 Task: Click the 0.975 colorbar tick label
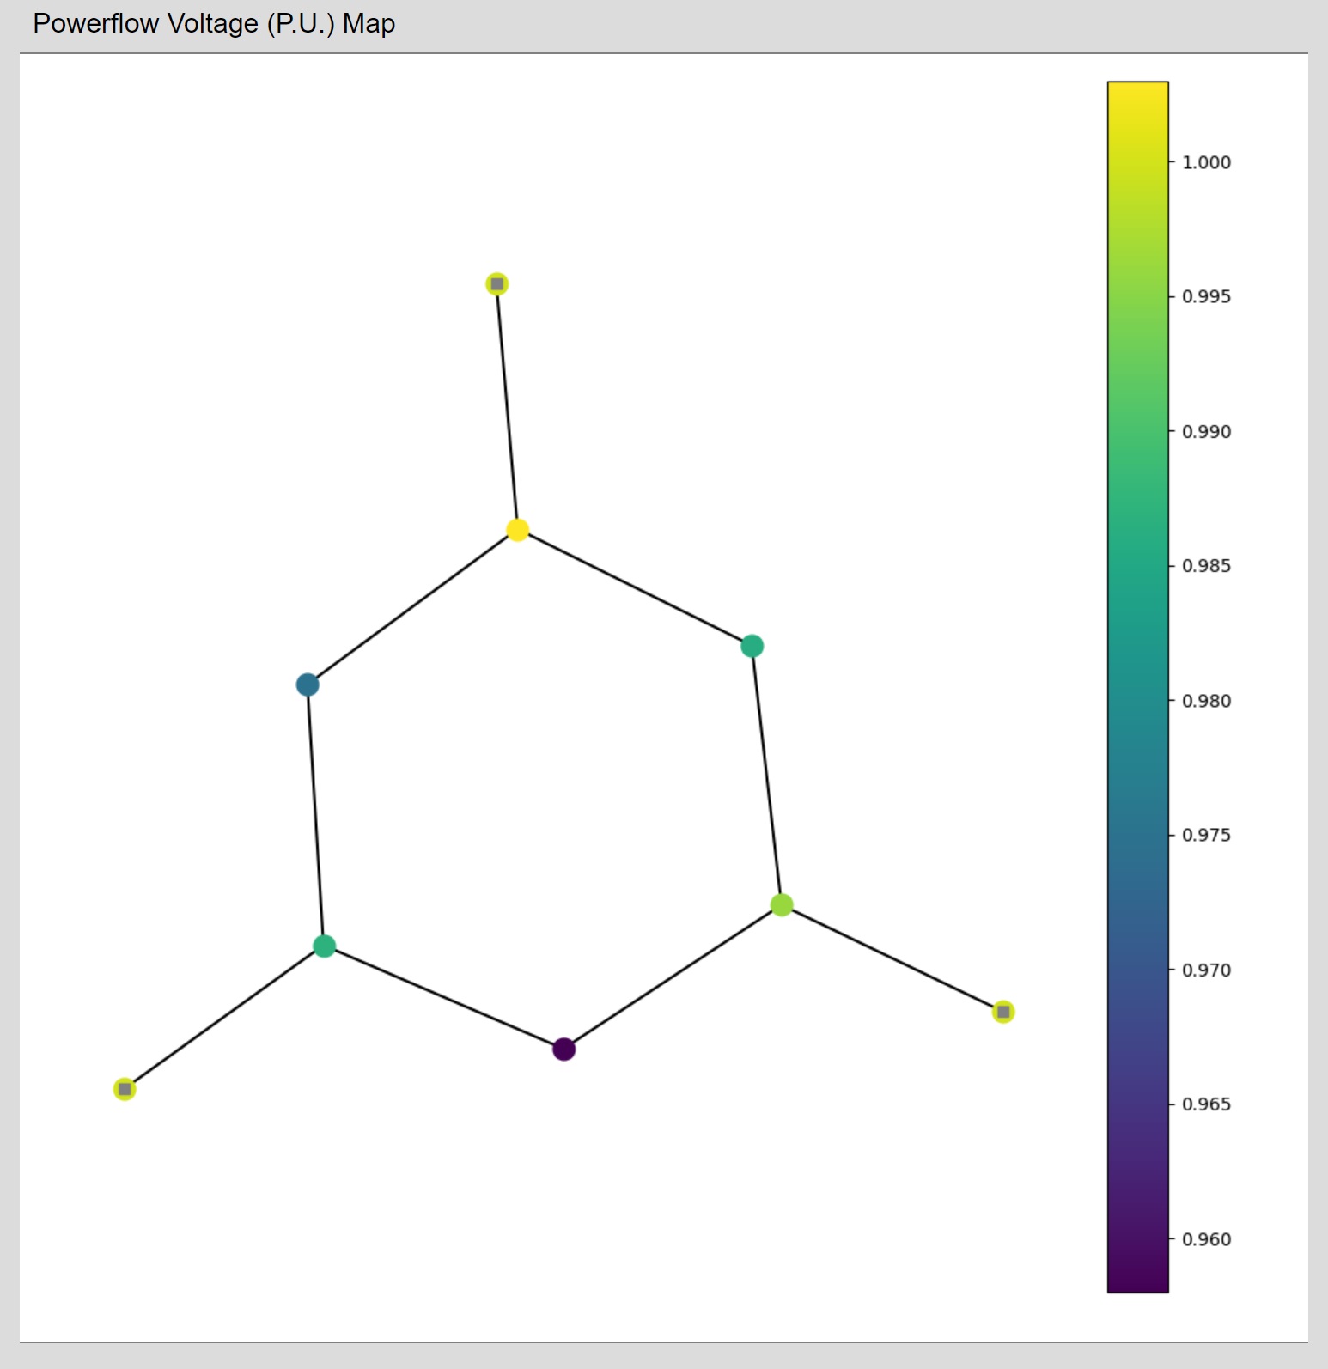tap(1206, 835)
